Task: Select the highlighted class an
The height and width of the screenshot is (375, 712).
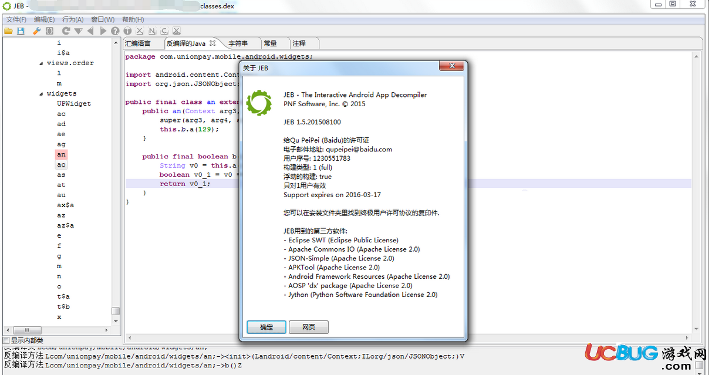Action: click(x=62, y=155)
